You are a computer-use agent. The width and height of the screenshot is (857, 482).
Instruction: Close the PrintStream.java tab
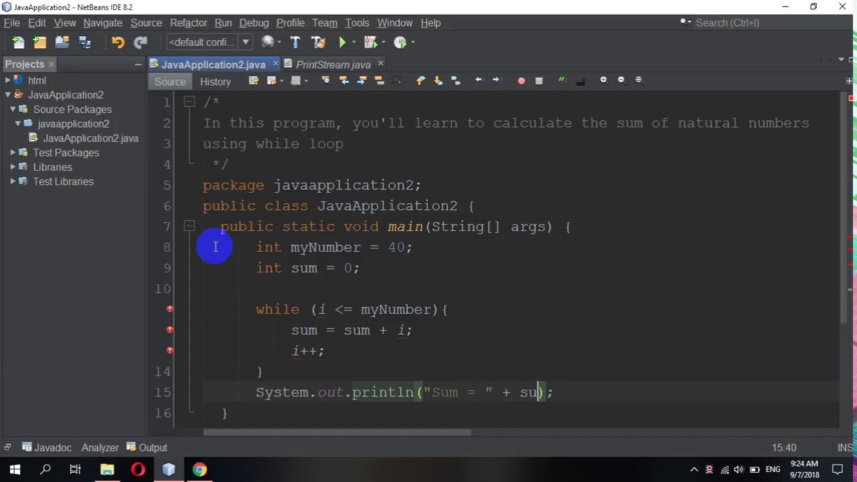(380, 64)
